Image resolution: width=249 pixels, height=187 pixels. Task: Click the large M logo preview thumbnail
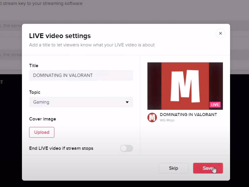coord(185,86)
